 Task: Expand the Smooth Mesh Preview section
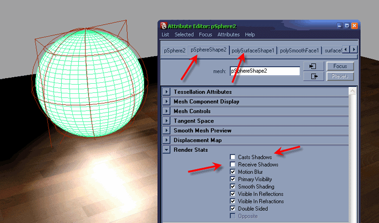coord(166,131)
